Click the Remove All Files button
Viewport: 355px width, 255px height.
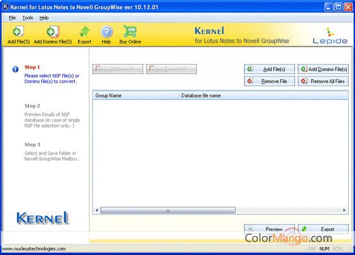[x=323, y=81]
